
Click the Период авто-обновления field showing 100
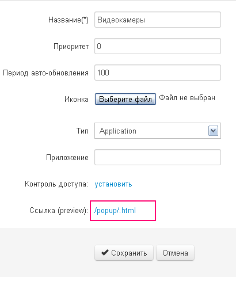click(x=158, y=73)
